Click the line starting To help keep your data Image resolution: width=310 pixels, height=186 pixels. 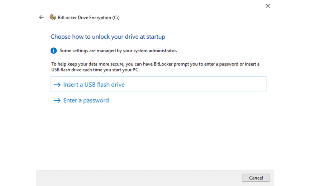pos(156,64)
